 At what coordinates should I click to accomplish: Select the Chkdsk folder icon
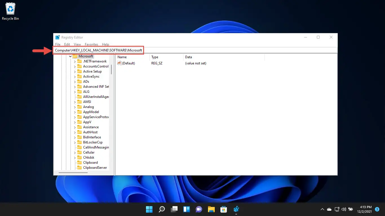coord(79,157)
